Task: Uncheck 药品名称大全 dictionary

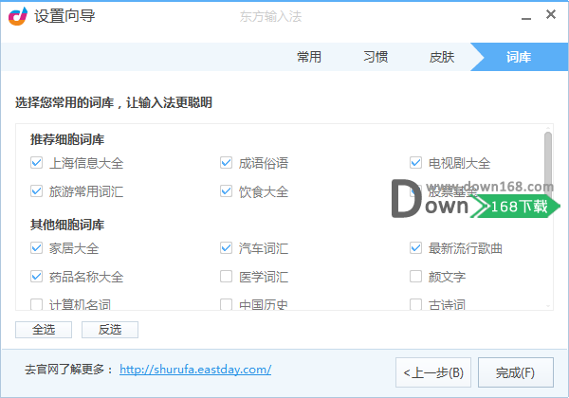Action: (36, 277)
